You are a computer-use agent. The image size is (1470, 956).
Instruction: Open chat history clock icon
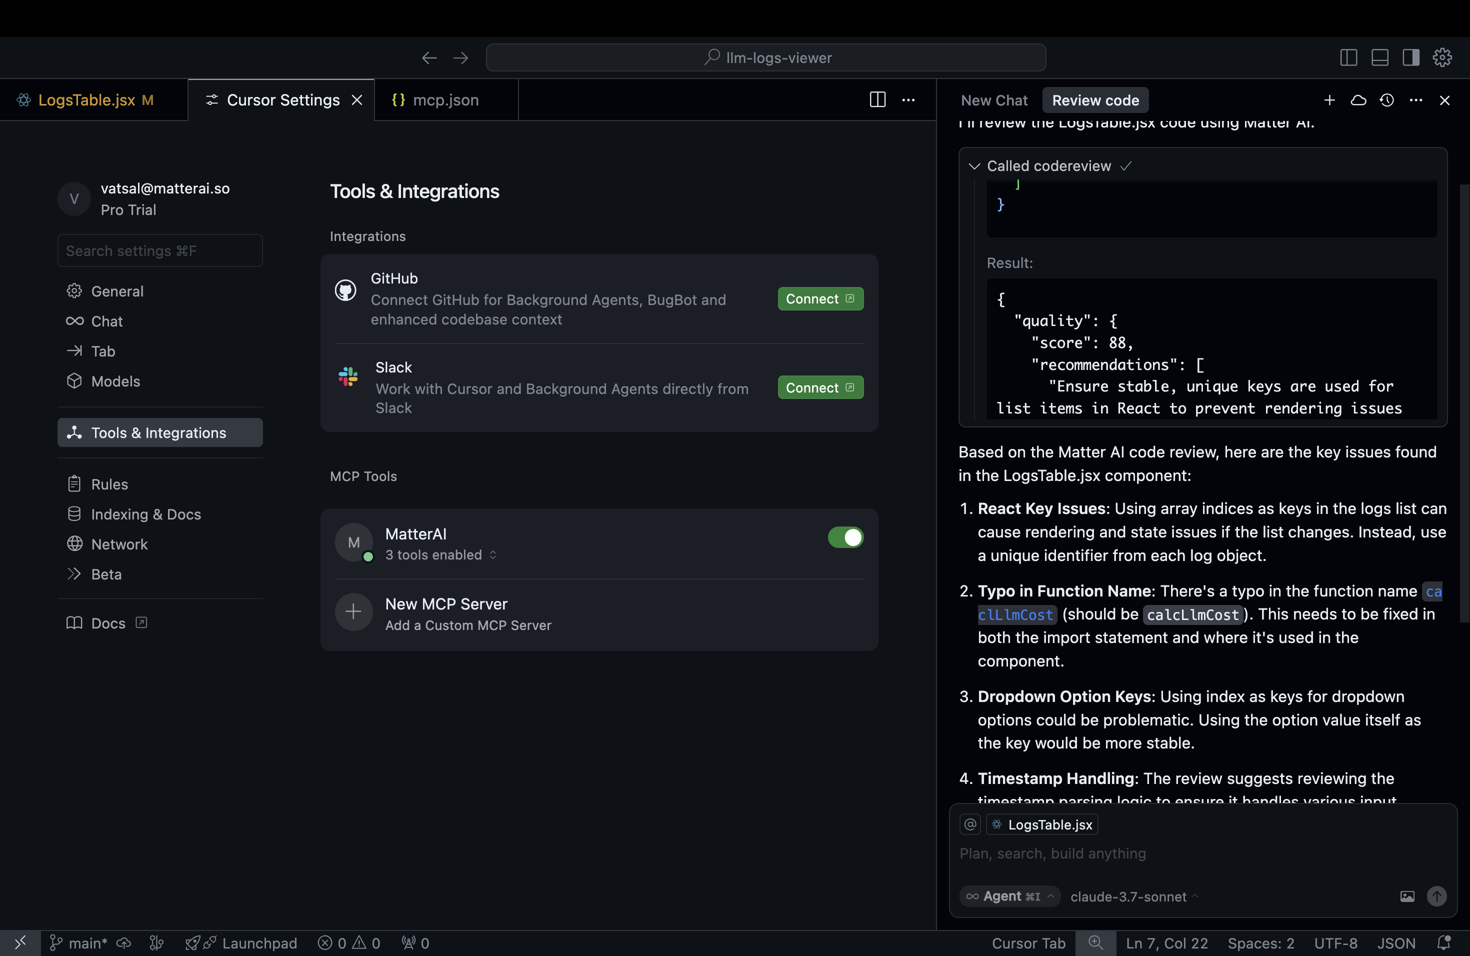point(1386,100)
